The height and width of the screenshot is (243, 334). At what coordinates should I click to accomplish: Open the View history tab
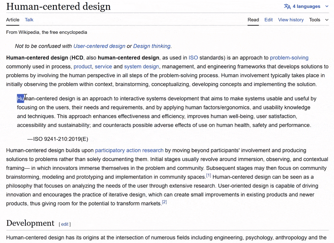click(x=291, y=20)
